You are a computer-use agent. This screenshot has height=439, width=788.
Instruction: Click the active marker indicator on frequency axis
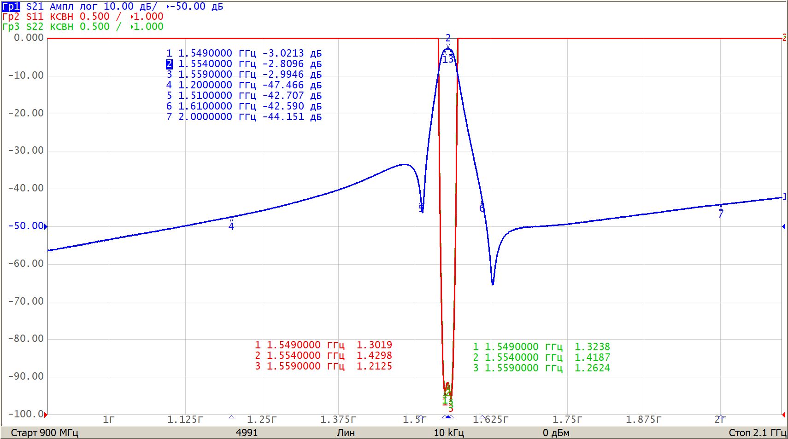click(x=448, y=417)
